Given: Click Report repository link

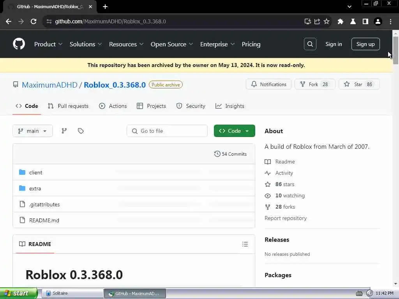Looking at the screenshot, I should coord(286,218).
